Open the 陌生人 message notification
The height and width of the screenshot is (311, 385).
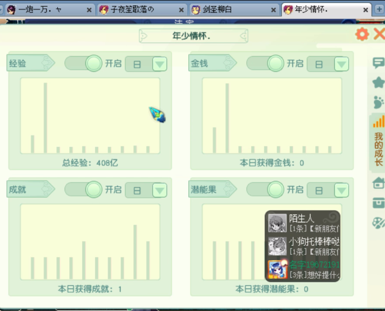click(x=303, y=223)
